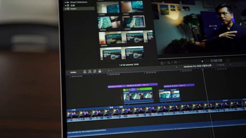Select connected clip C0078 in the timeline

click(x=175, y=94)
